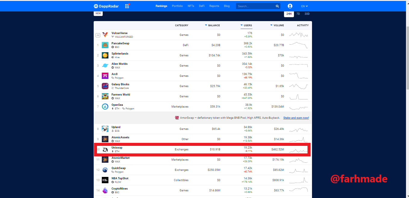
Task: Open the user account avatar icon
Action: tap(290, 6)
